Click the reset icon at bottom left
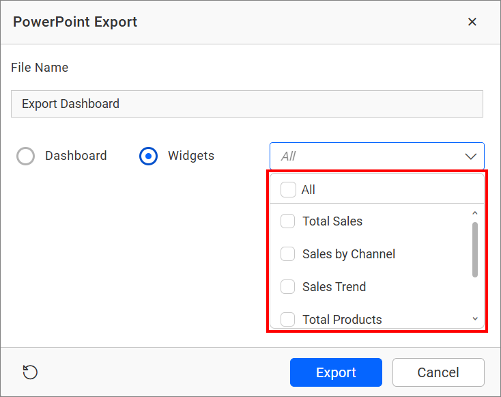Screen dimensions: 501x397 click(x=30, y=372)
